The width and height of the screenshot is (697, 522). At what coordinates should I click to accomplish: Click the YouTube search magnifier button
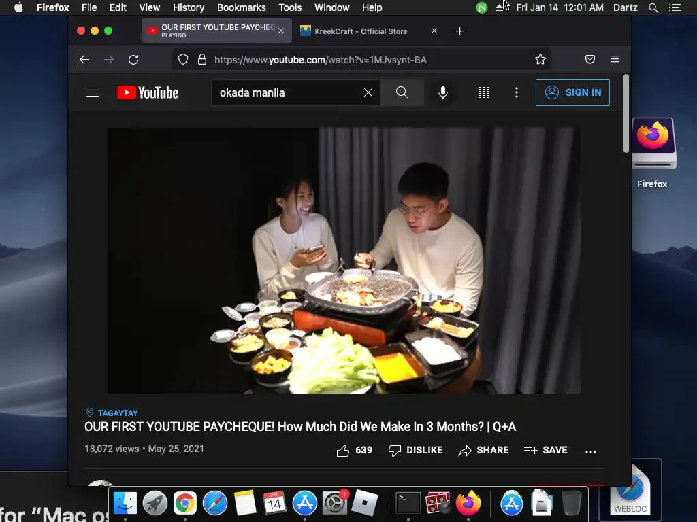402,92
